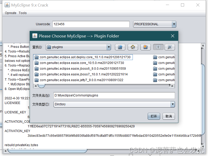This screenshot has width=208, height=156.
Task: Click the ACTIVATION_KEY value text
Action: click(x=114, y=136)
